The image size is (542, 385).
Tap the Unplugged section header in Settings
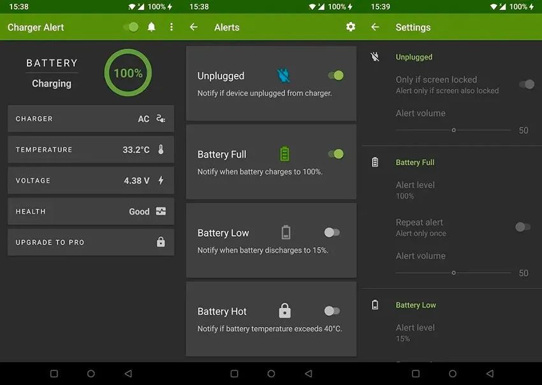tap(414, 57)
